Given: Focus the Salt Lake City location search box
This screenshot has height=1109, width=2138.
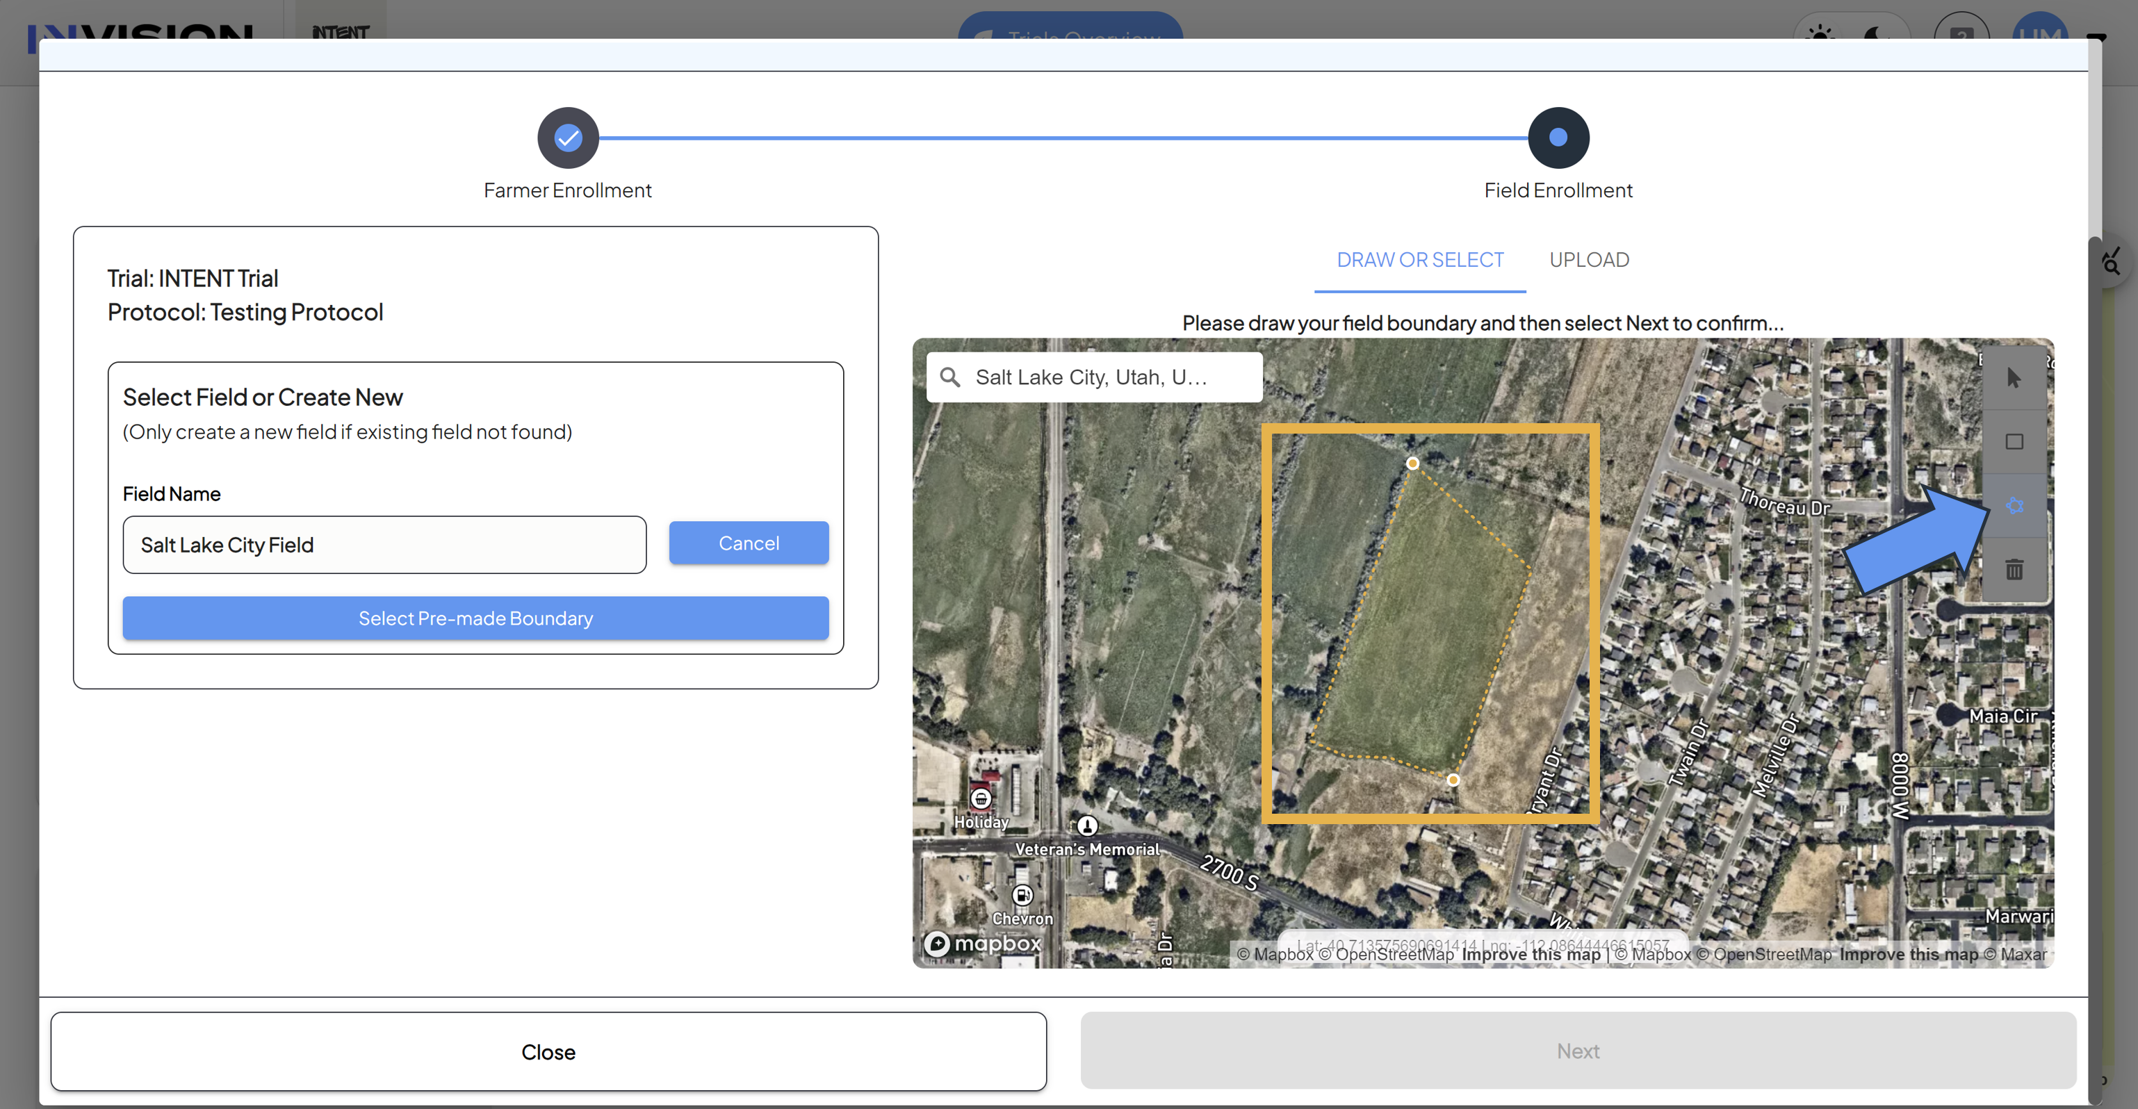Looking at the screenshot, I should [1094, 377].
